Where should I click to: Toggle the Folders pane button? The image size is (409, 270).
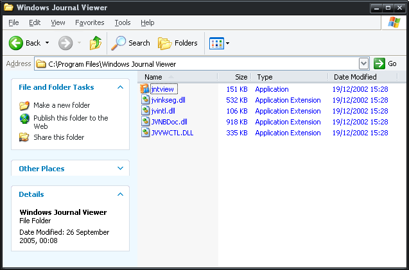point(178,43)
